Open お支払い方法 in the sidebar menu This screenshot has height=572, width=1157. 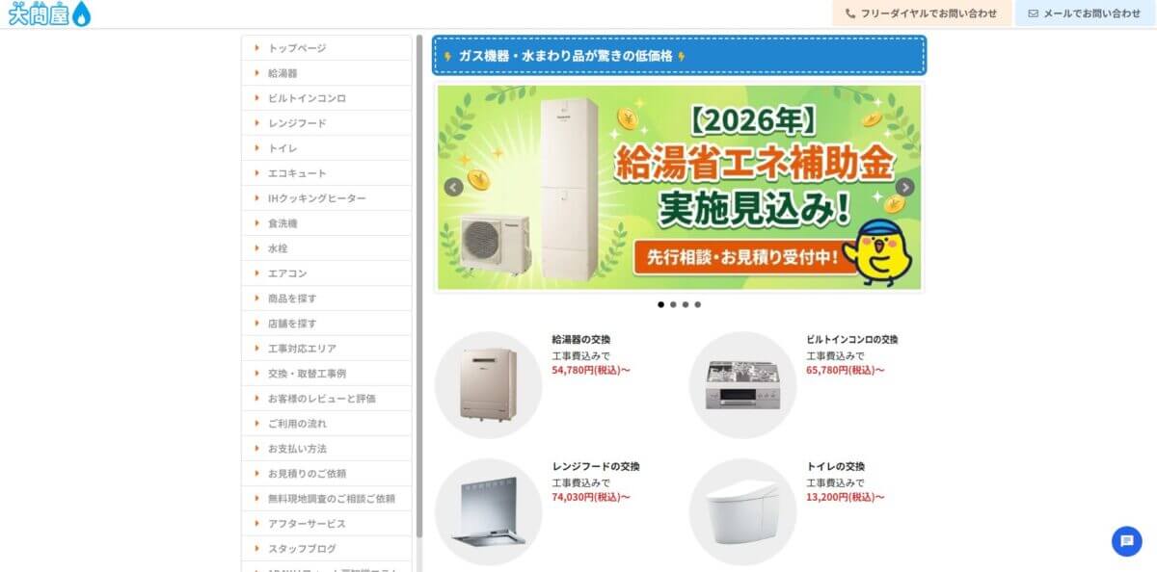[x=327, y=449]
